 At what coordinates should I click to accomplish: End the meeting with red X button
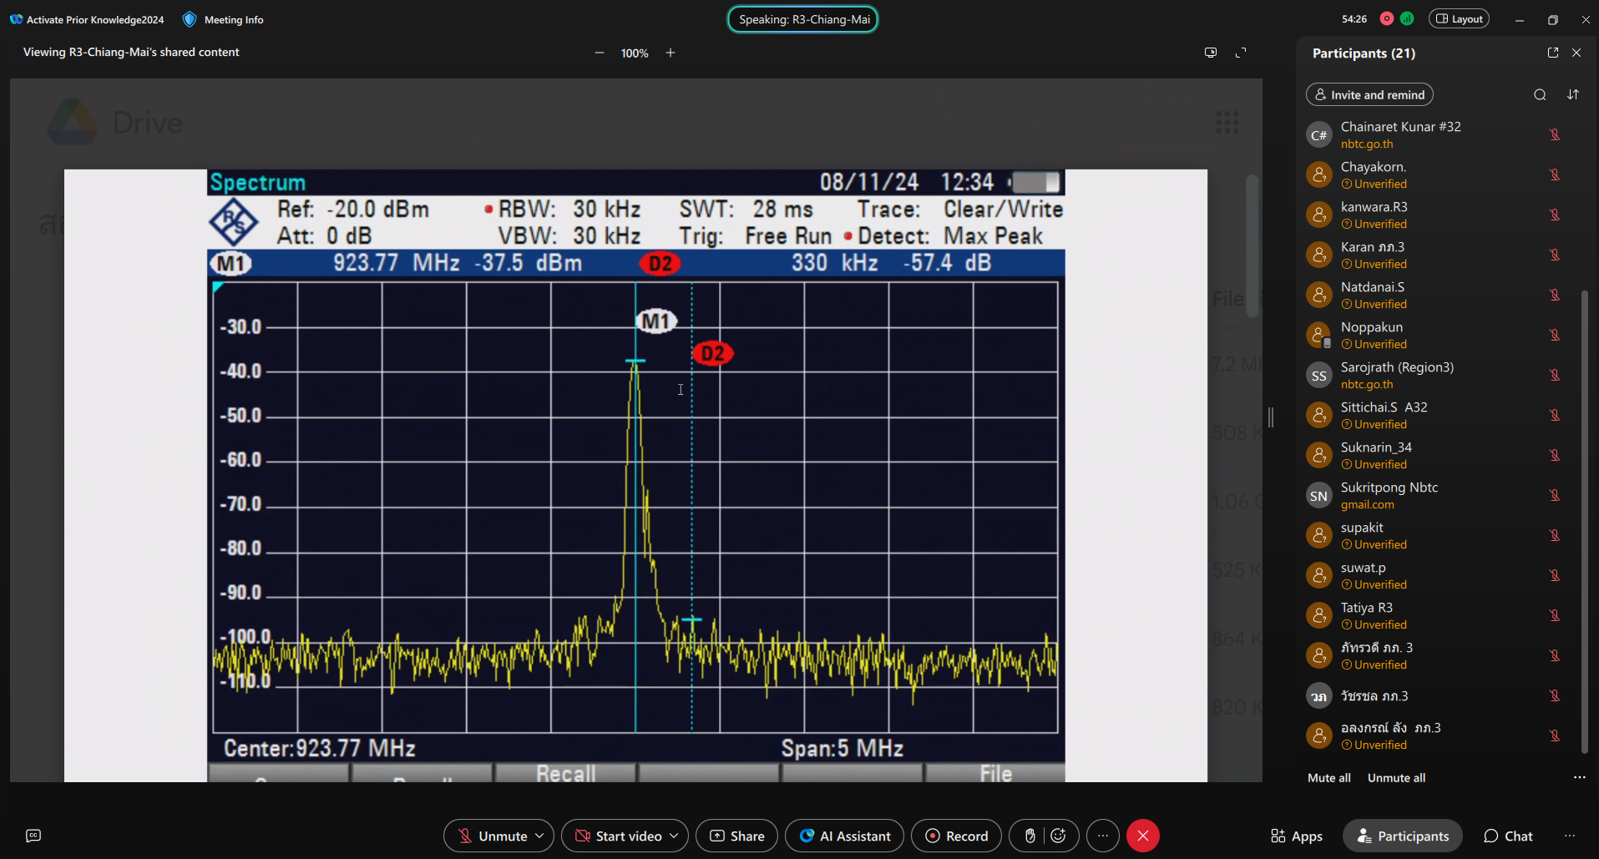1143,836
